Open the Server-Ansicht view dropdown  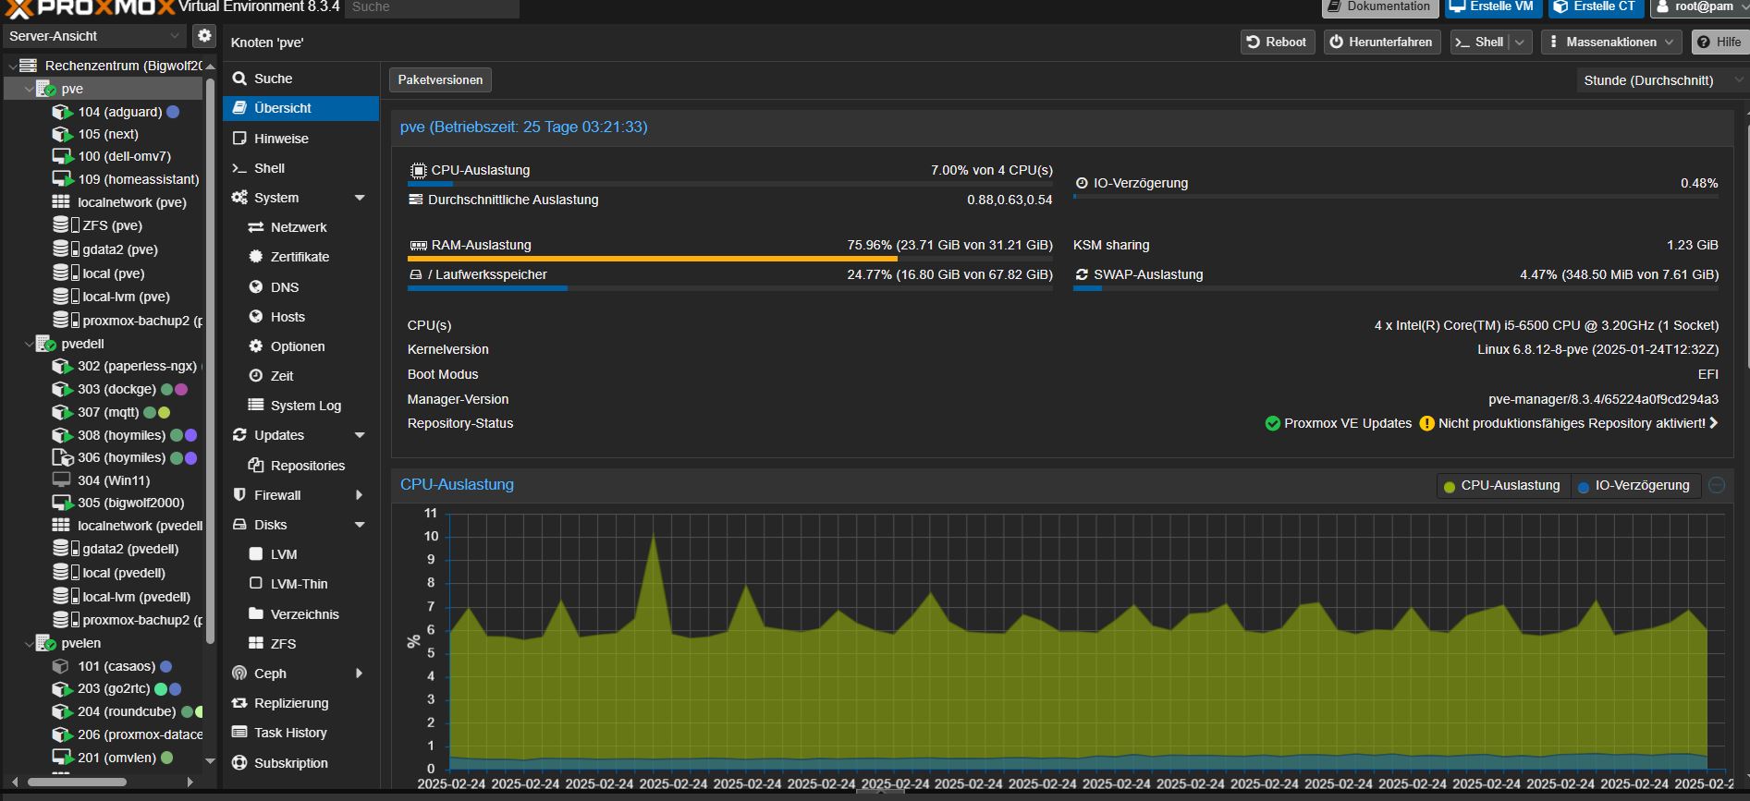coord(94,36)
